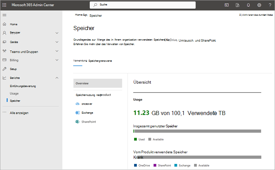This screenshot has width=275, height=170.
Task: Click the Teams und Gruppen icon
Action: click(x=4, y=51)
